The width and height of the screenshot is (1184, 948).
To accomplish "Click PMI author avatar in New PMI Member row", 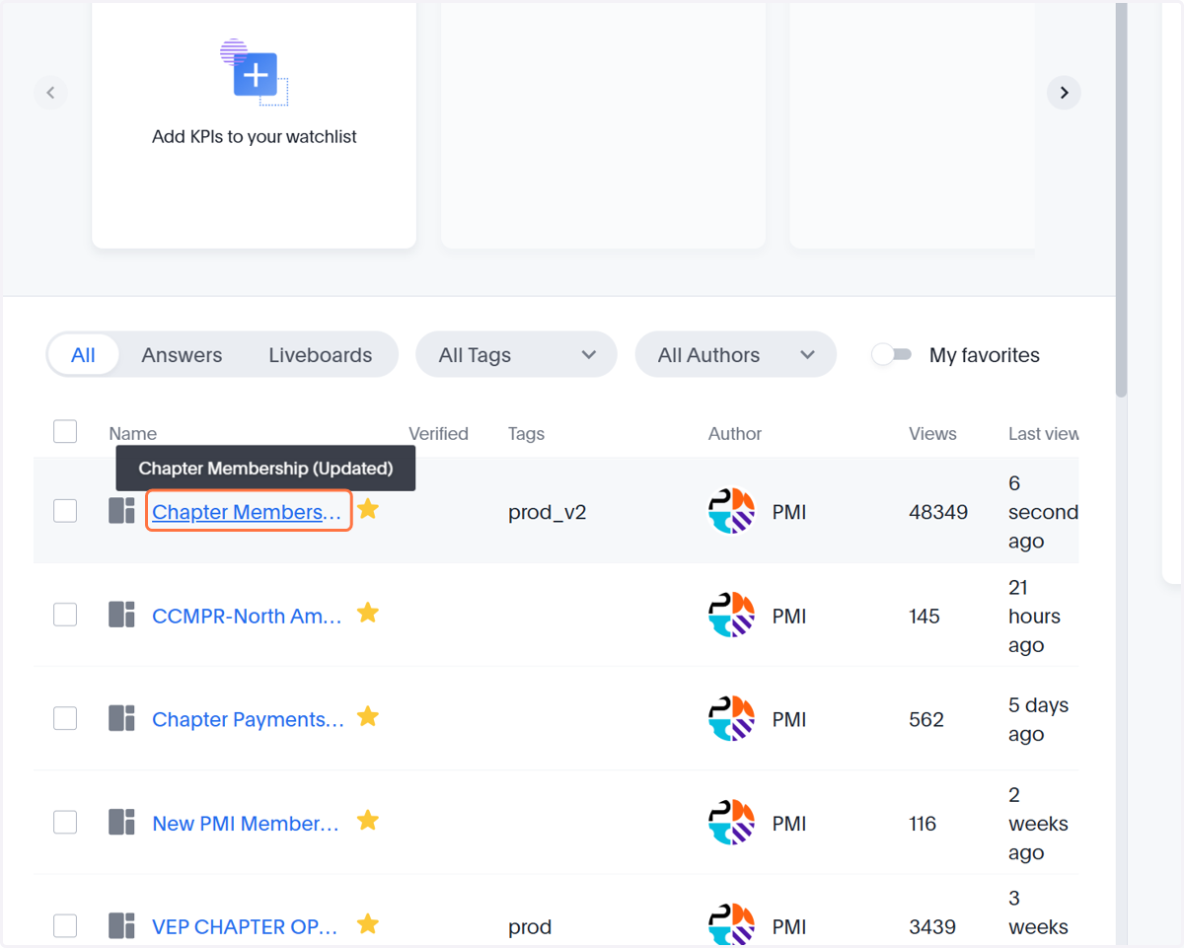I will pos(732,823).
